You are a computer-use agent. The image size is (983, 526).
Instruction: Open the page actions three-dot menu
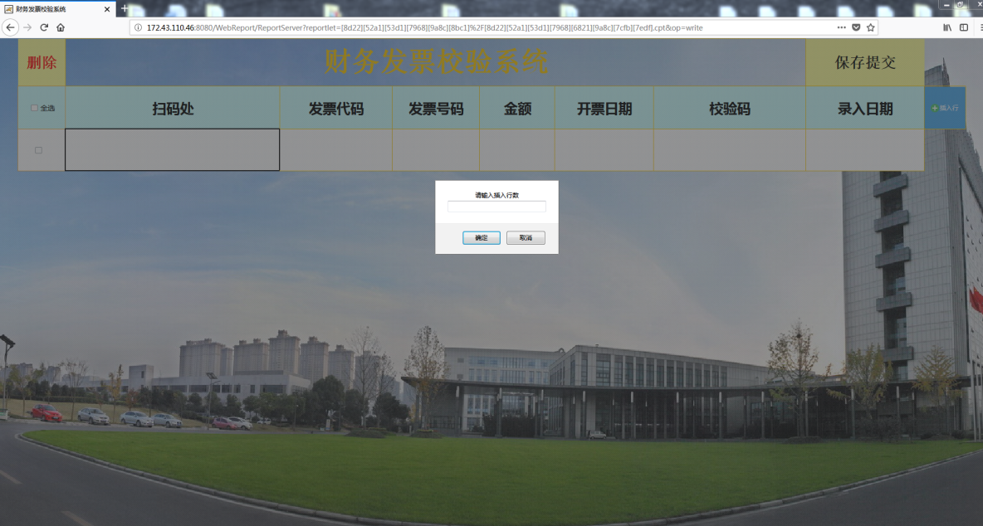(841, 27)
